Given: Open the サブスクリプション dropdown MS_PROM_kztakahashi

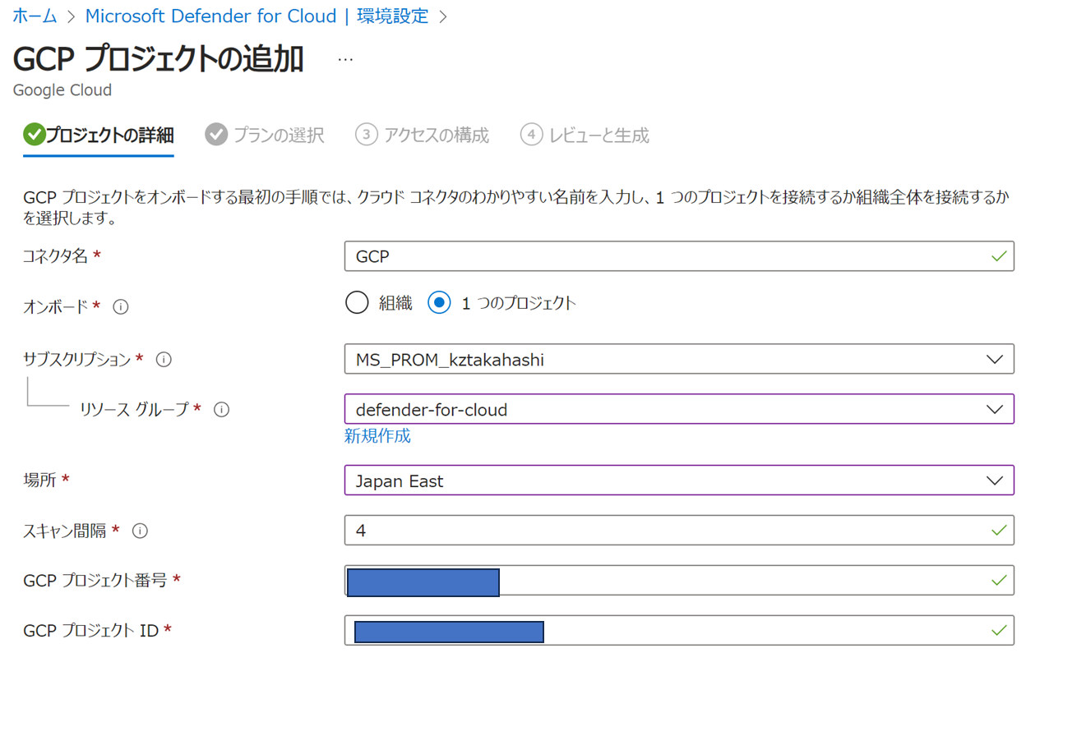Looking at the screenshot, I should pyautogui.click(x=678, y=359).
